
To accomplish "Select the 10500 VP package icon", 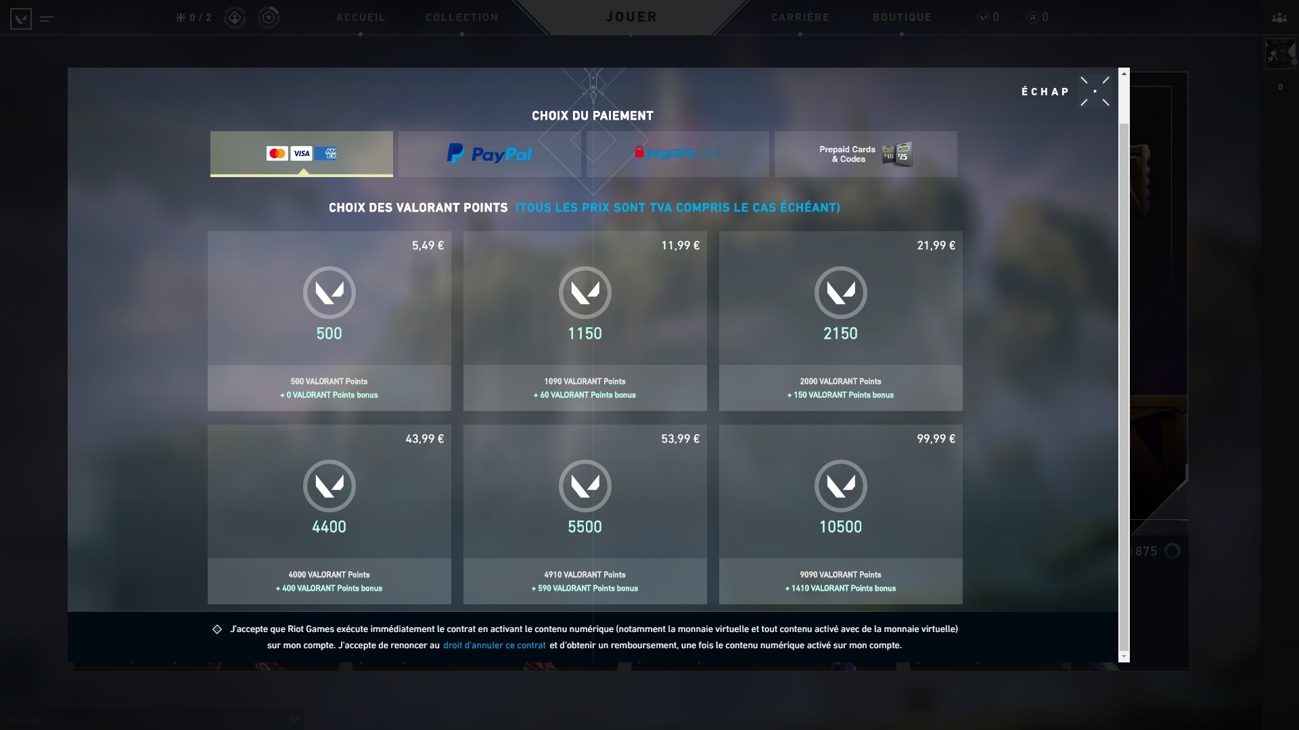I will (840, 486).
